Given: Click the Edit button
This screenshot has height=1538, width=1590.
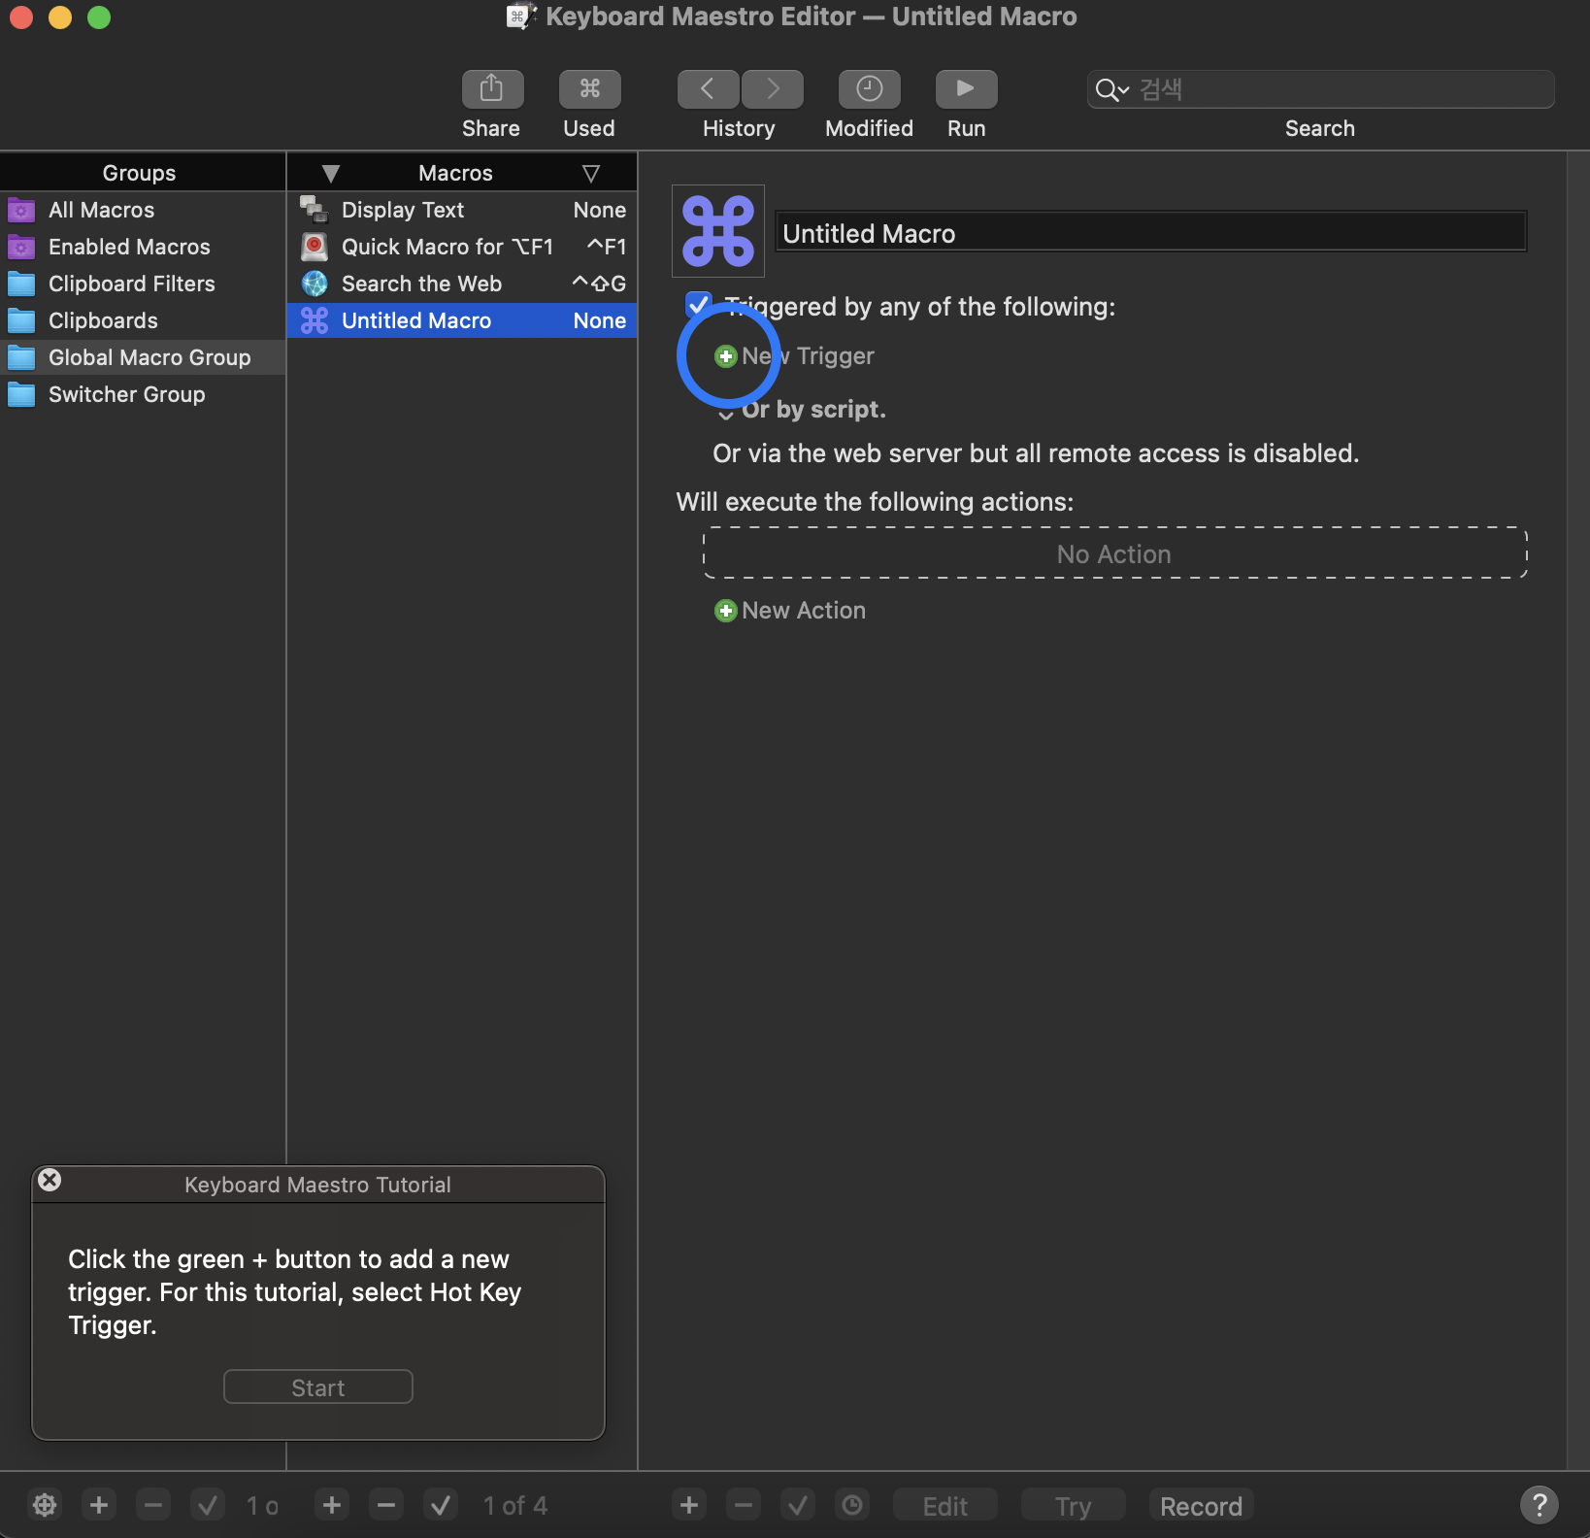Looking at the screenshot, I should pyautogui.click(x=945, y=1506).
